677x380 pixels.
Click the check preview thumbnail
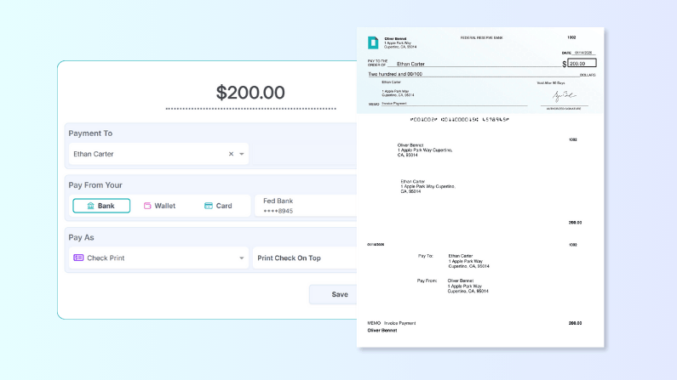(x=480, y=187)
